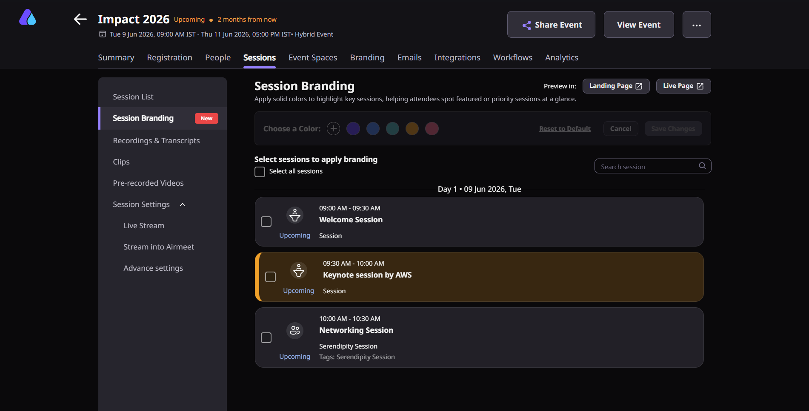Click the Share Event button
This screenshot has height=411, width=809.
point(551,25)
